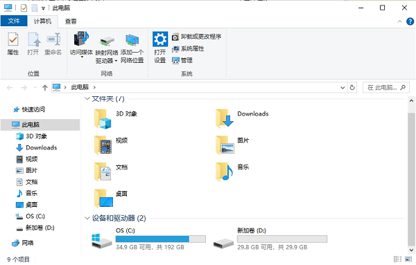Image resolution: width=416 pixels, height=265 pixels.
Task: Add a network location (添加一个网络位置)
Action: [x=132, y=48]
